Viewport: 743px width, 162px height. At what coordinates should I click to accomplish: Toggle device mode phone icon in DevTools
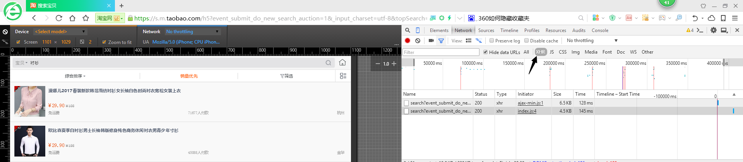click(418, 30)
